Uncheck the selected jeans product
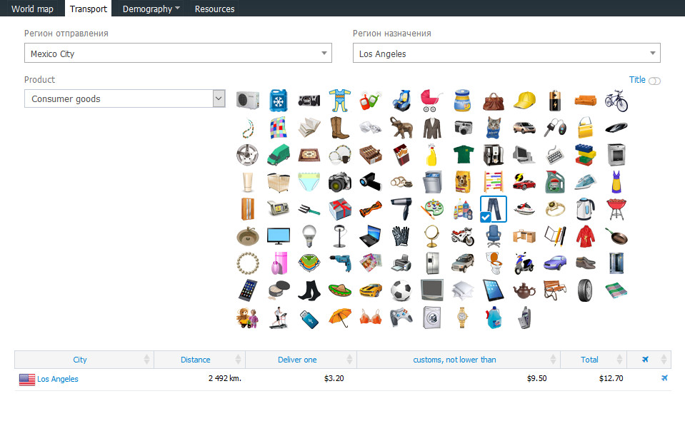This screenshot has width=685, height=431. click(x=493, y=209)
